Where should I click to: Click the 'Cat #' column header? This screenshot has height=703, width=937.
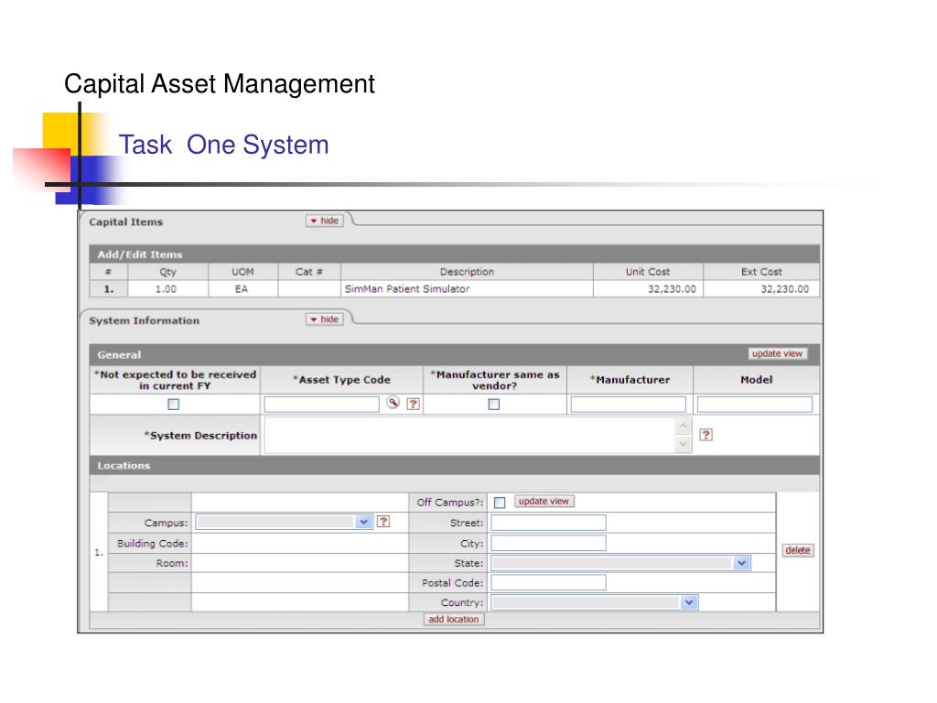(309, 271)
